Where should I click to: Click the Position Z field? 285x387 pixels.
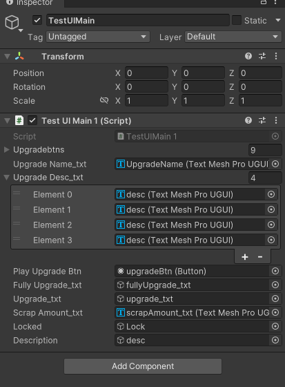[260, 73]
